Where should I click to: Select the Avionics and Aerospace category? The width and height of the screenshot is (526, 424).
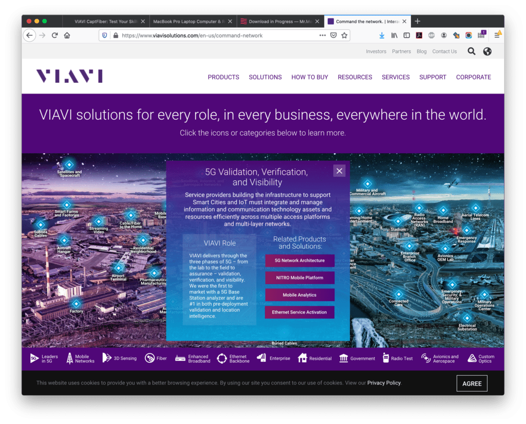(x=440, y=359)
